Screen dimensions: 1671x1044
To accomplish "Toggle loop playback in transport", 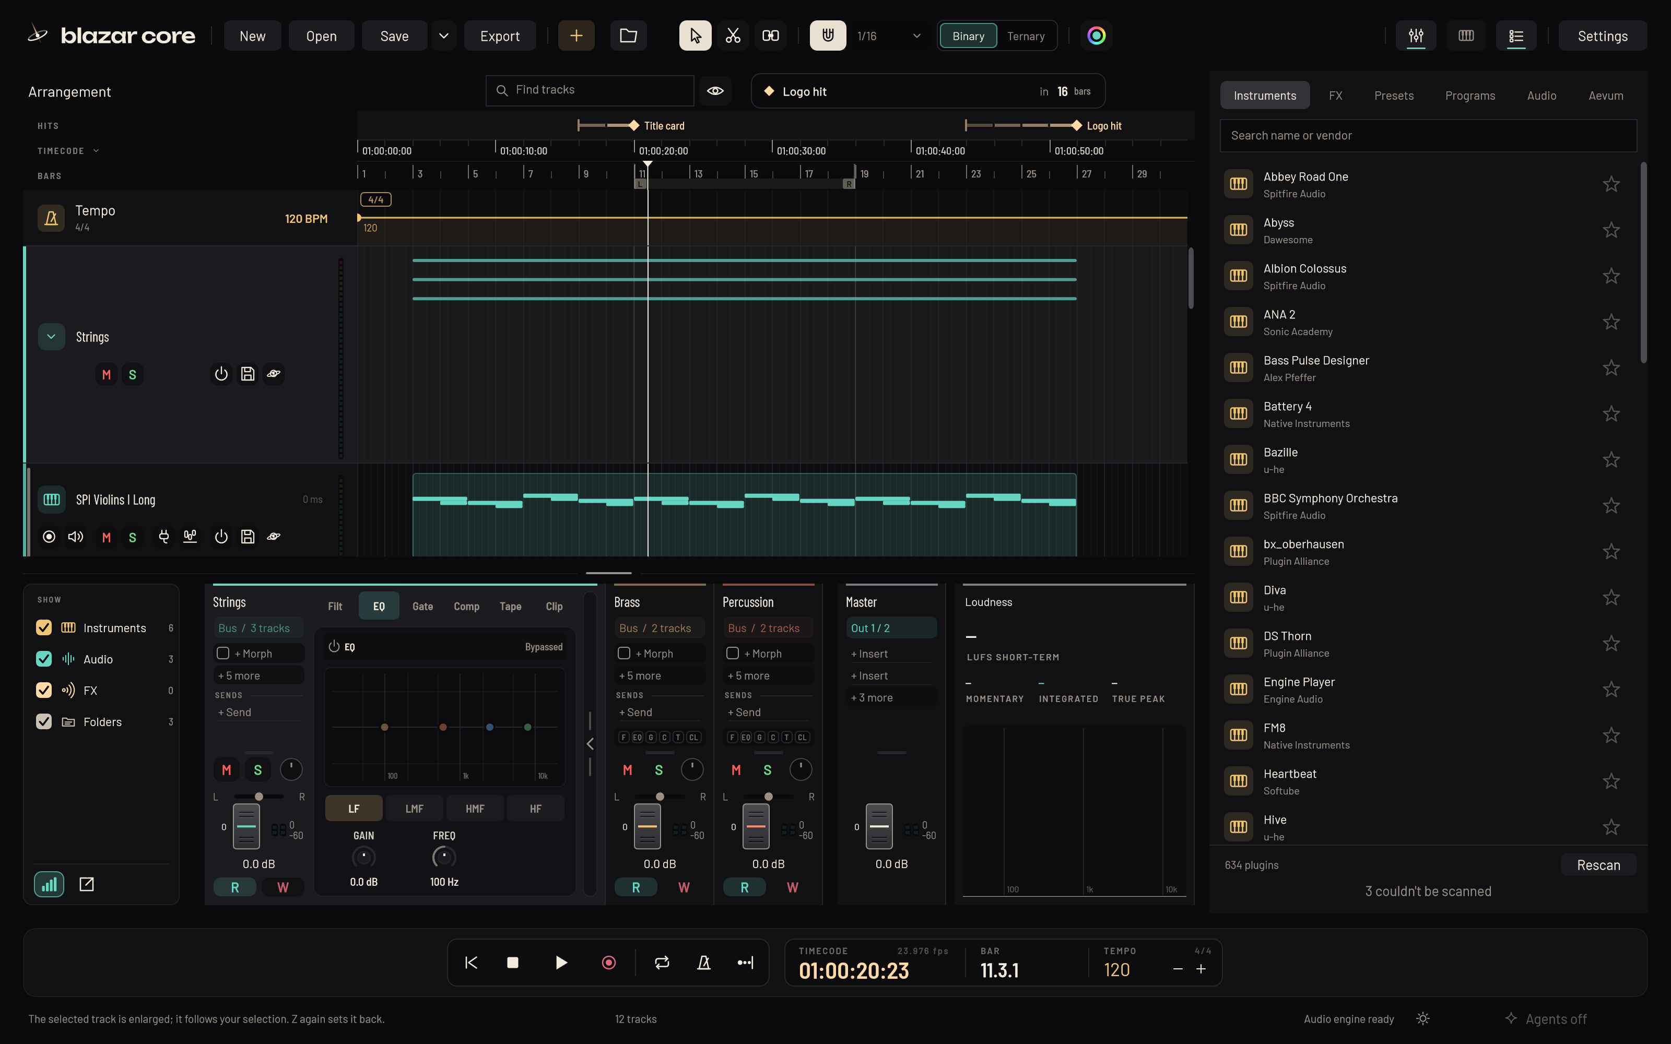I will pyautogui.click(x=662, y=963).
